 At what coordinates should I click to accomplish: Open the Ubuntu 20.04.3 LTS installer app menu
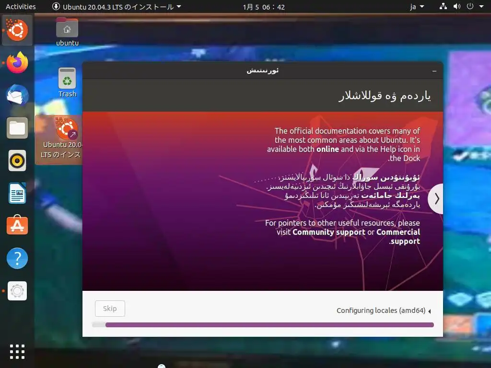[117, 7]
